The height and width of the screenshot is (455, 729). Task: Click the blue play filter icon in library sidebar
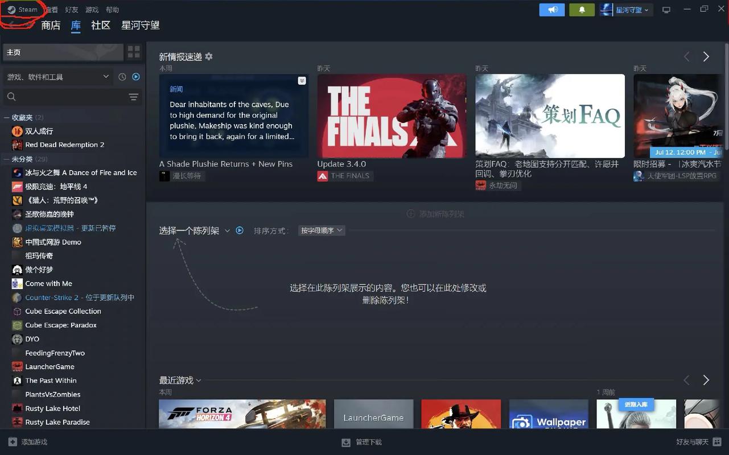click(x=135, y=76)
